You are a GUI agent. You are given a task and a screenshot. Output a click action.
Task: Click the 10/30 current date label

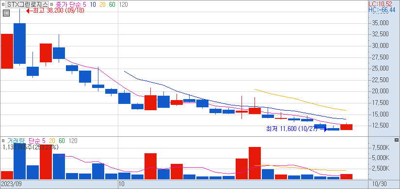pos(379,184)
